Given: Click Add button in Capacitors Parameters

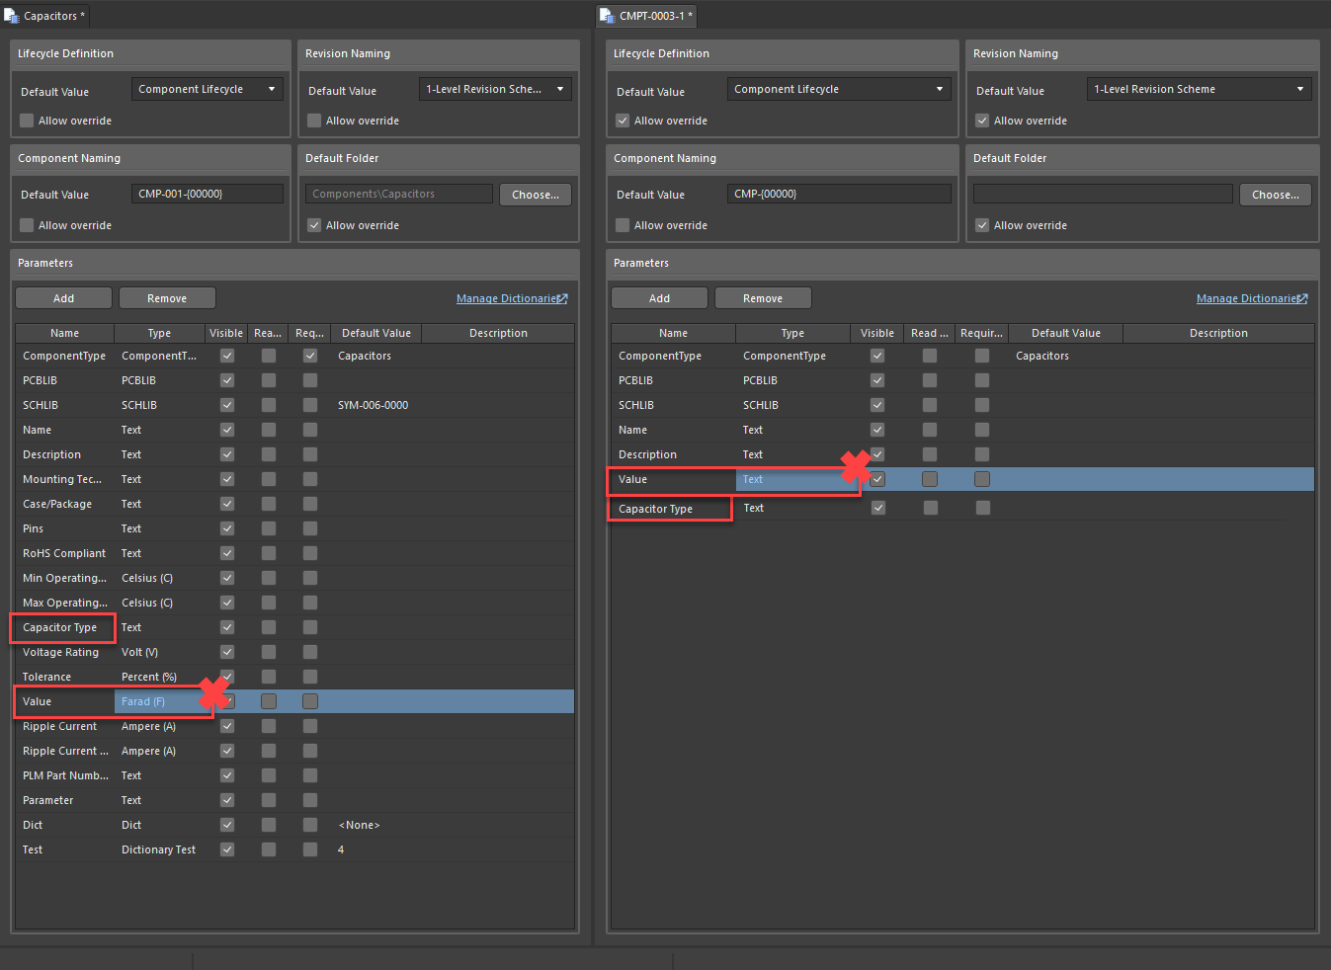Looking at the screenshot, I should (x=64, y=298).
